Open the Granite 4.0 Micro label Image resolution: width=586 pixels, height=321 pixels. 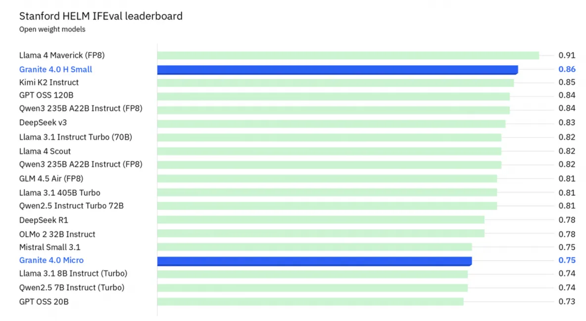51,260
